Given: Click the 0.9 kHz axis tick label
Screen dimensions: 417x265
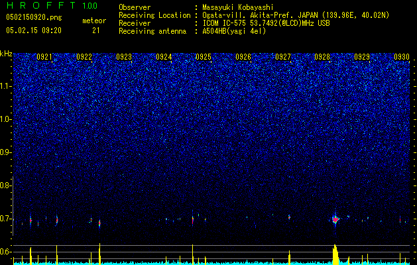Looking at the screenshot, I should click(x=6, y=152).
